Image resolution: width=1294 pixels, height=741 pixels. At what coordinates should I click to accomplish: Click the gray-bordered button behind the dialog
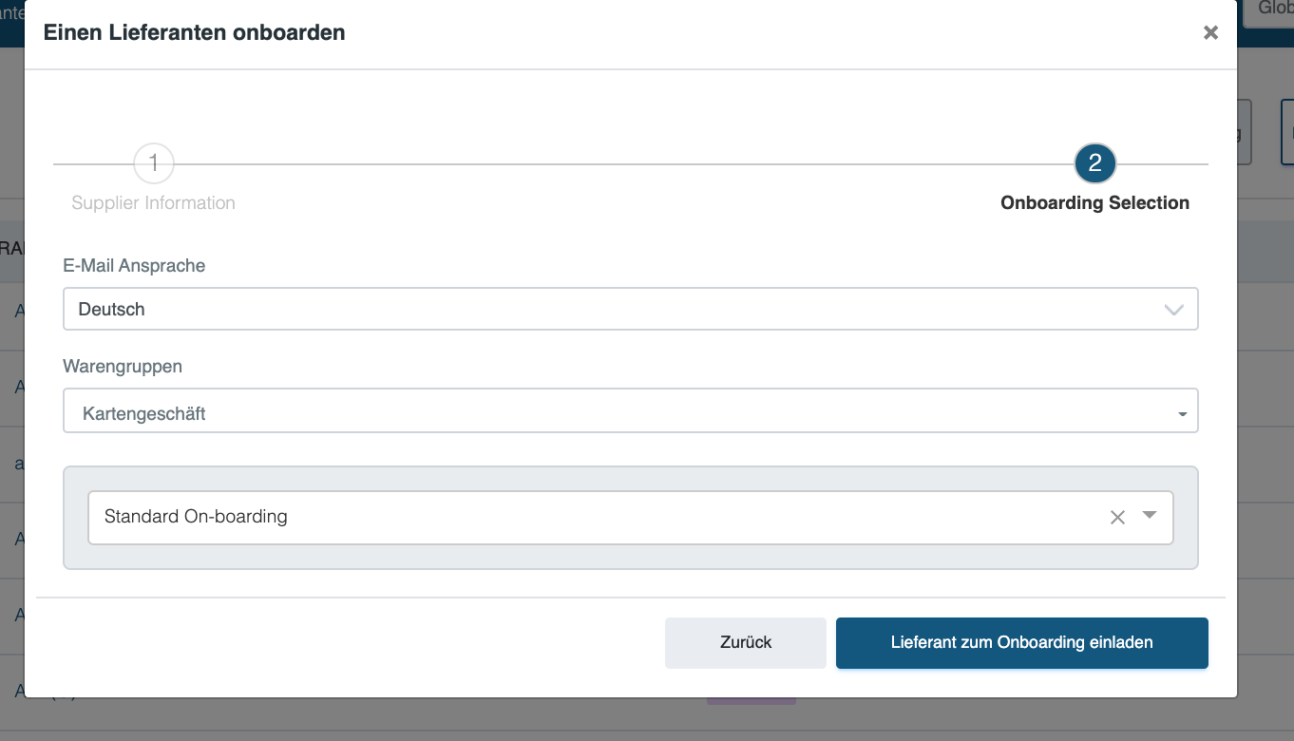1245,132
